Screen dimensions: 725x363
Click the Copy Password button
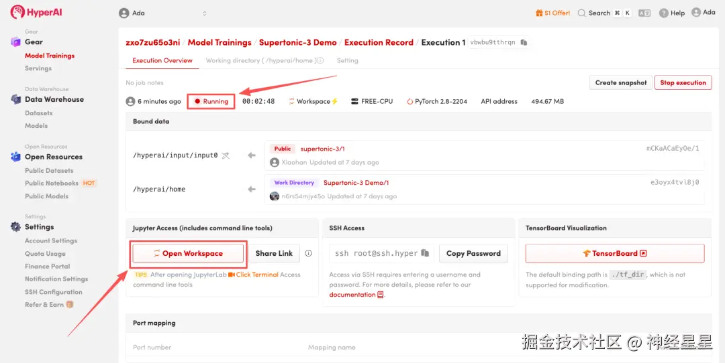tap(473, 253)
